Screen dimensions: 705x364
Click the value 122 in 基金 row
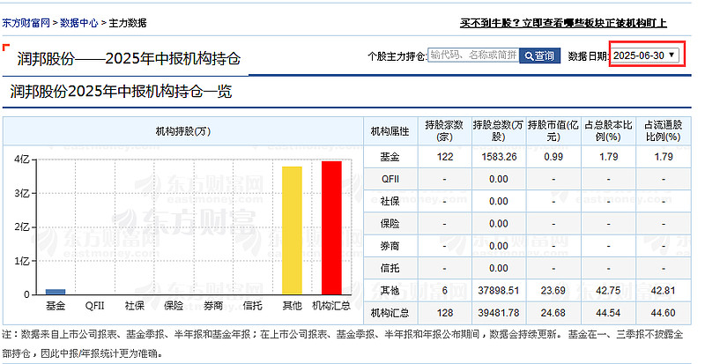click(445, 157)
